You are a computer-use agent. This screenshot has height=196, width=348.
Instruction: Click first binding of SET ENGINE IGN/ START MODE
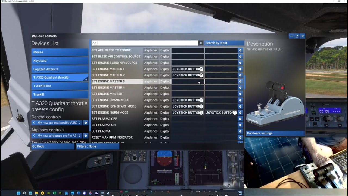click(188, 106)
